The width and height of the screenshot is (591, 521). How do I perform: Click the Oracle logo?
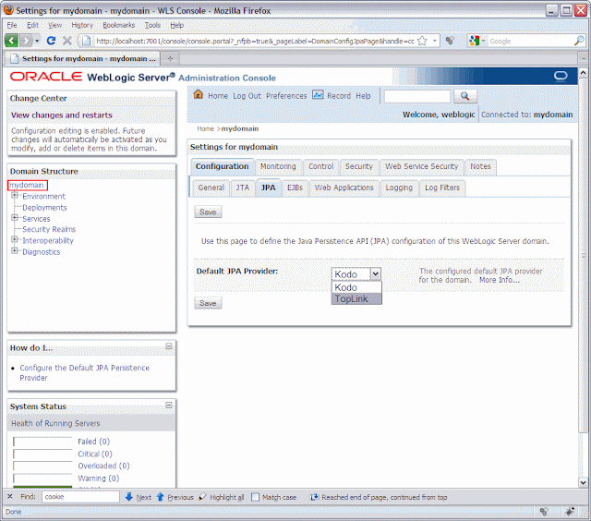click(46, 77)
